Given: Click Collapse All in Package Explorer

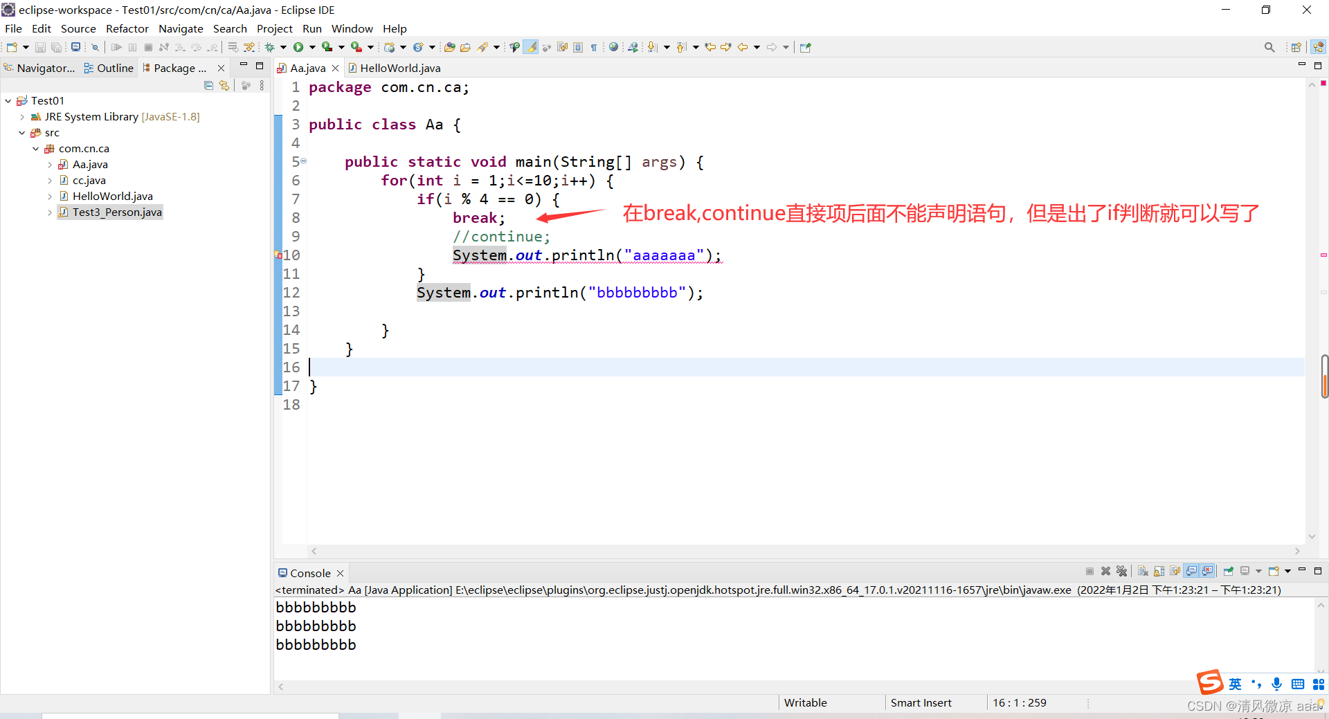Looking at the screenshot, I should [x=208, y=85].
